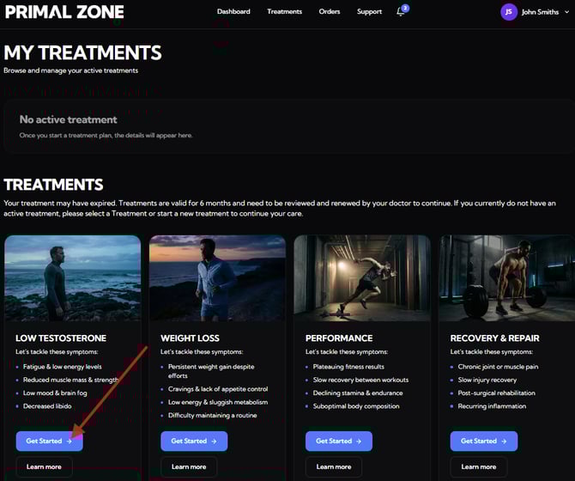Viewport: 575px width, 481px height.
Task: Open the Support page link
Action: point(369,12)
